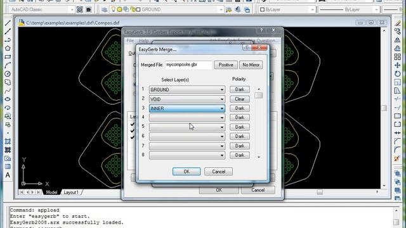Viewport: 406px width, 228px height.
Task: Select the Erase modify tool
Action: [398, 23]
